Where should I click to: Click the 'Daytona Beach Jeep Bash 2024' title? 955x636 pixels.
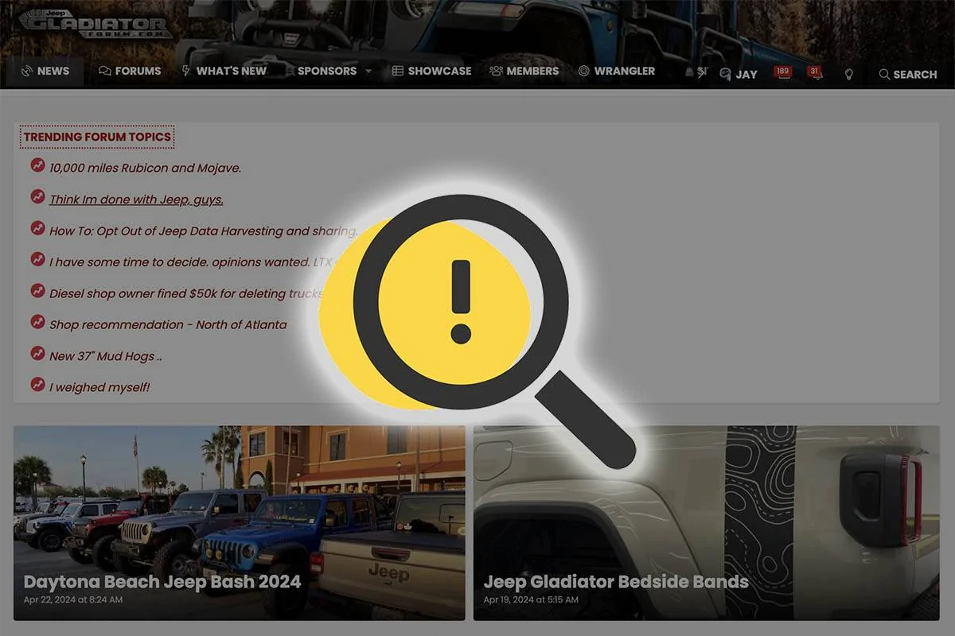tap(162, 582)
